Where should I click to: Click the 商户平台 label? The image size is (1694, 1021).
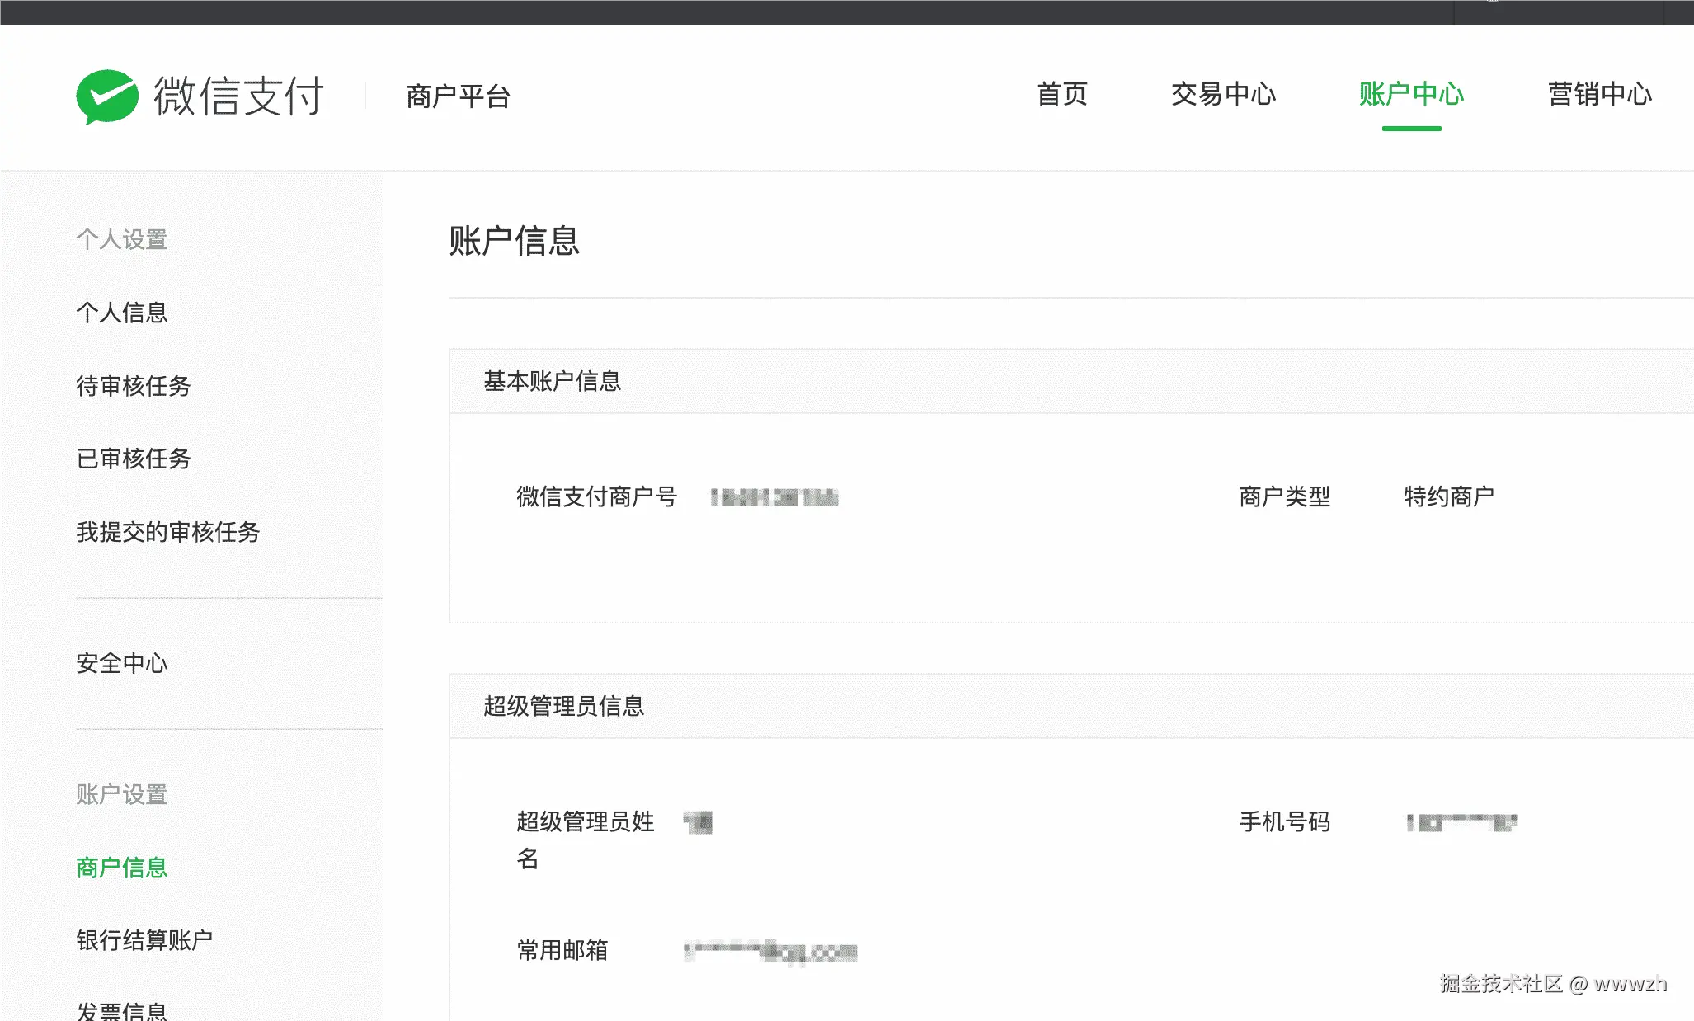pyautogui.click(x=457, y=96)
